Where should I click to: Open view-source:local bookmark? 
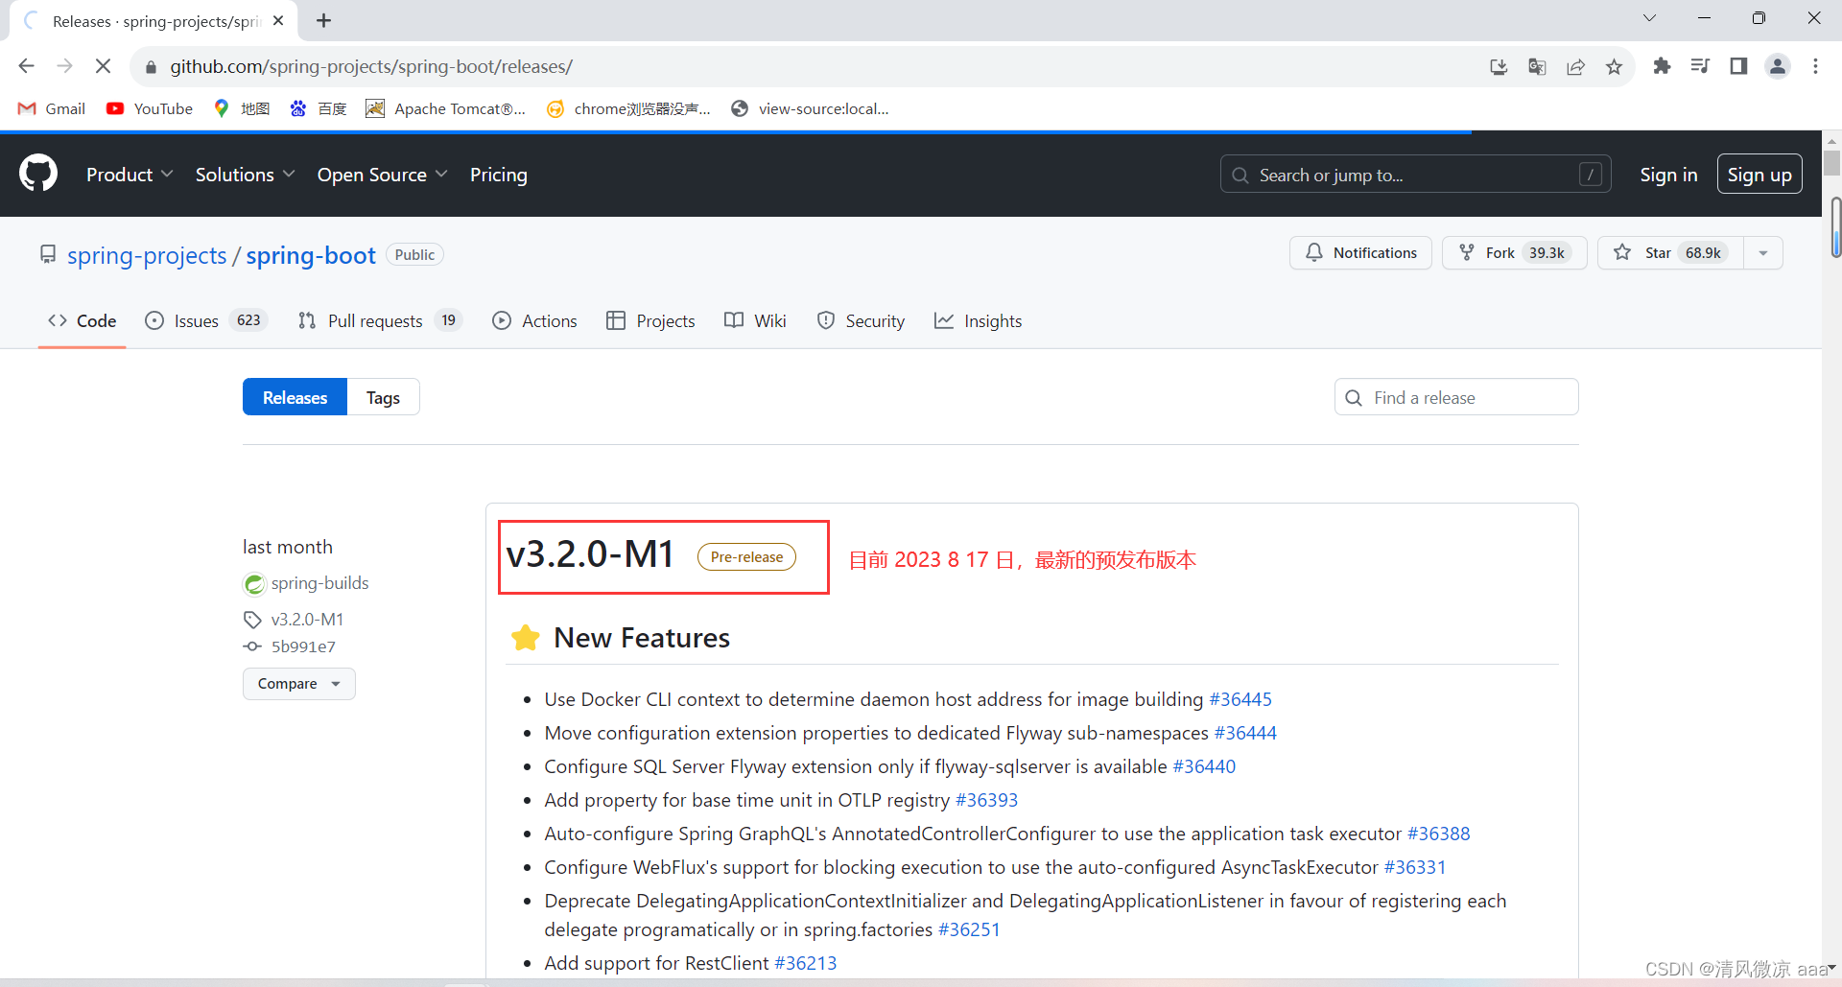811,108
